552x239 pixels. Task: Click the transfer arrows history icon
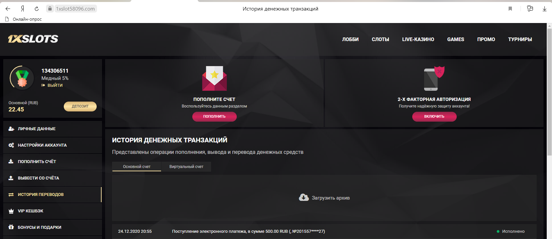[11, 195]
